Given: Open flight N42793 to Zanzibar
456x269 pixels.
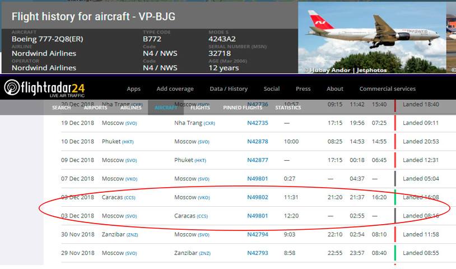Looking at the screenshot, I should 258,253.
